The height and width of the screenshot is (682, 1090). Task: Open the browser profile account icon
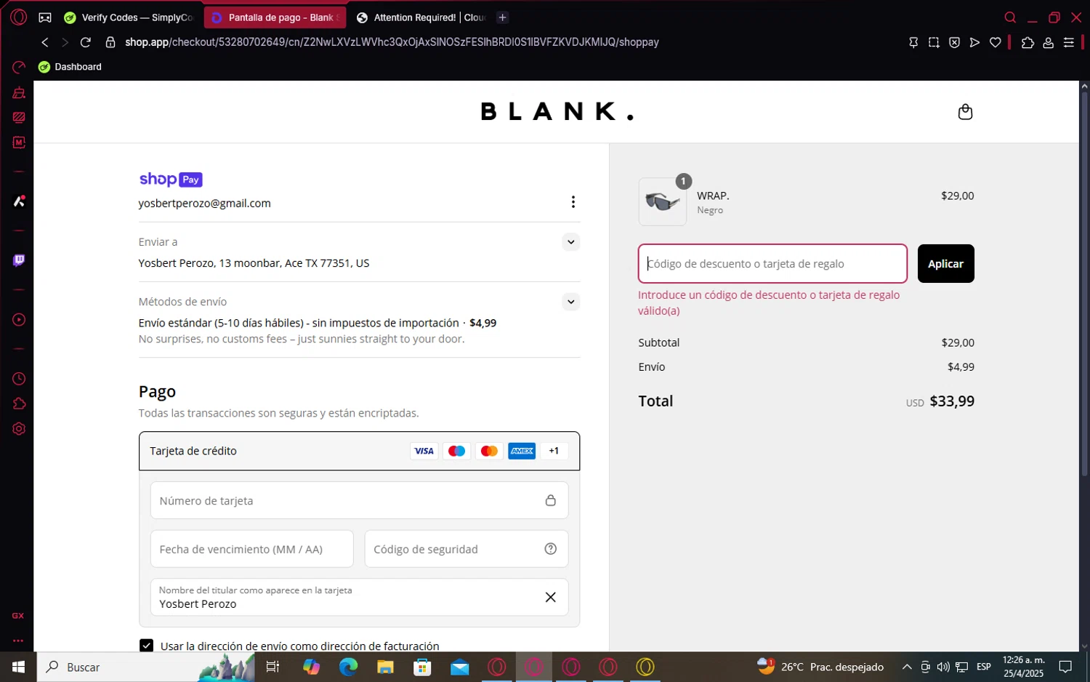tap(1048, 42)
